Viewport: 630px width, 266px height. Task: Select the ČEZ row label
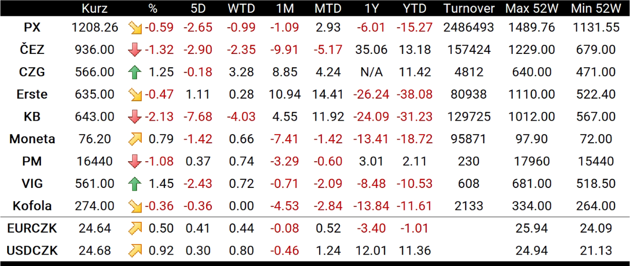point(32,50)
